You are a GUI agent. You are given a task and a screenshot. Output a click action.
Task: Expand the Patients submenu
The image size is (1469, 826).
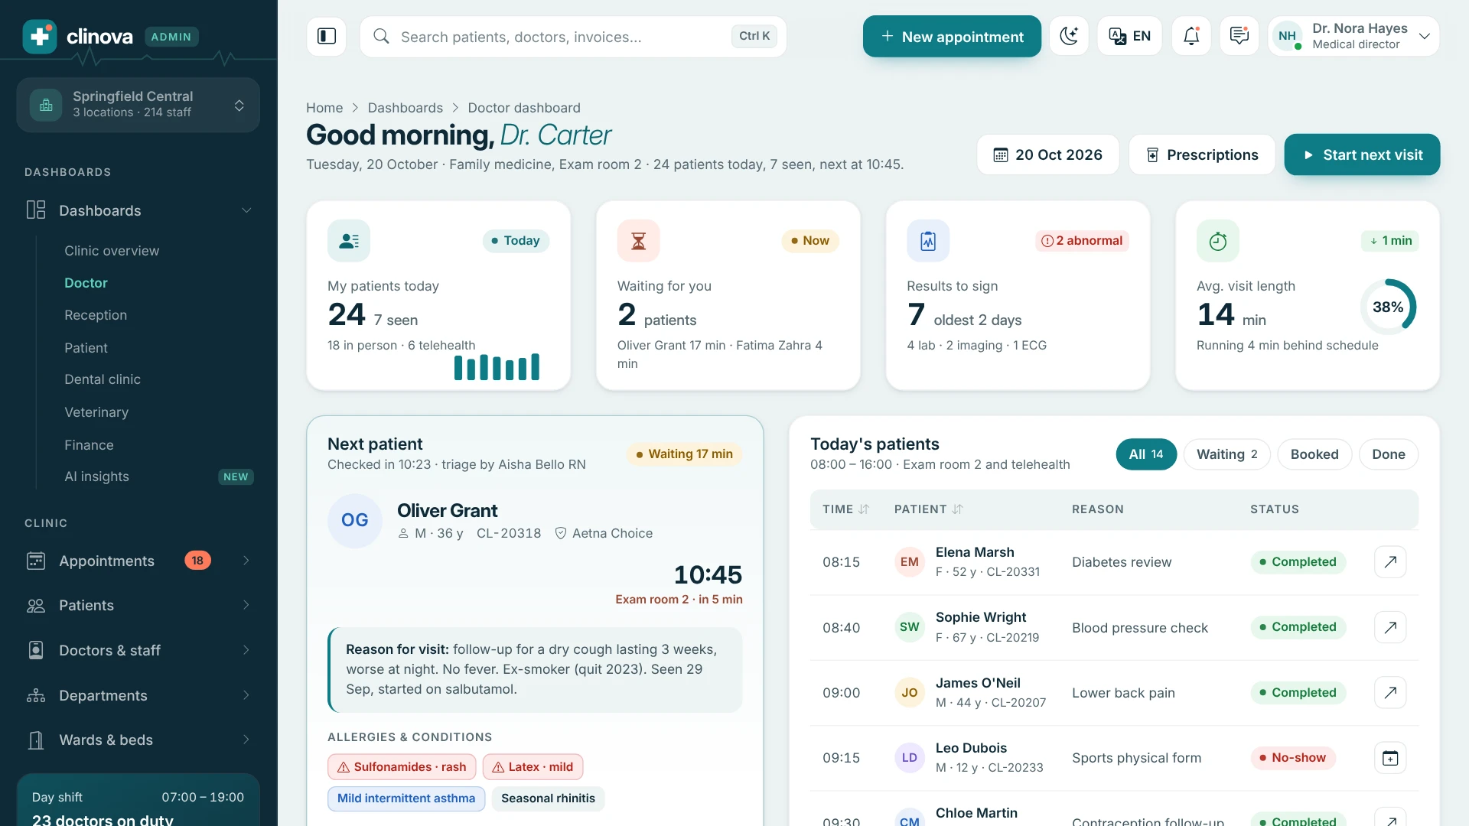pos(246,605)
